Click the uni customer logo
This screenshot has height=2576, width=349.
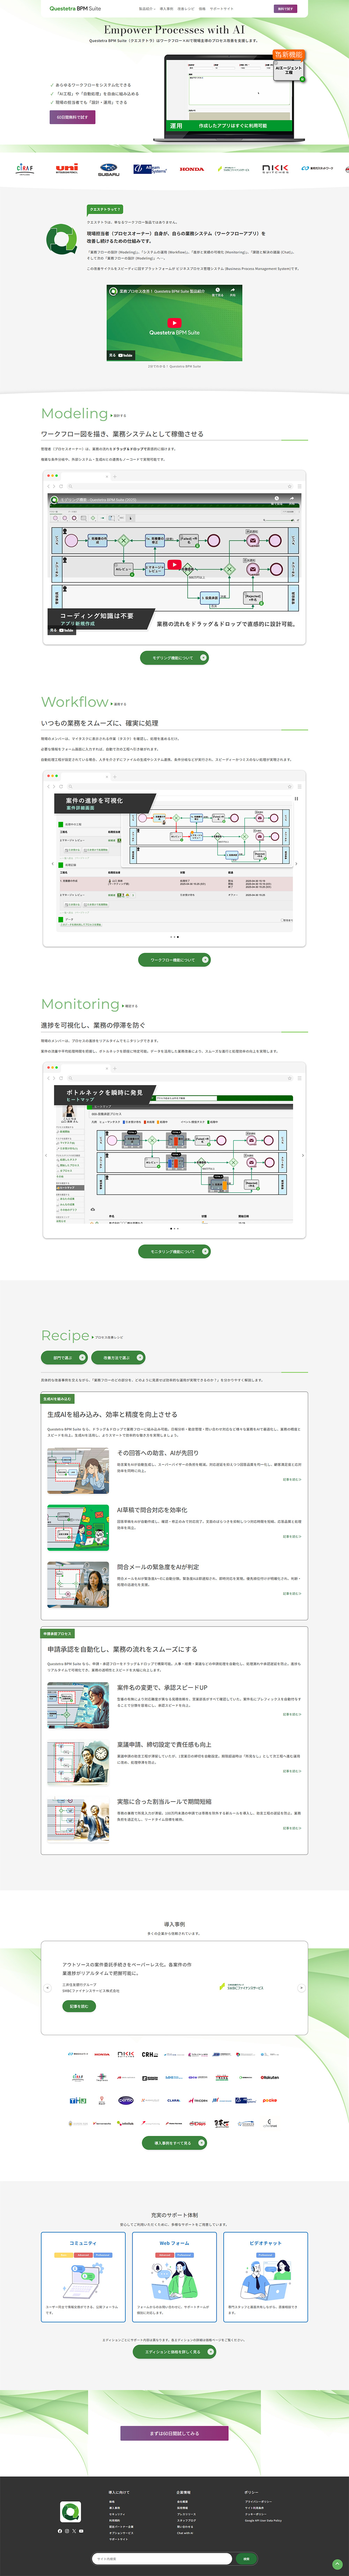click(67, 169)
